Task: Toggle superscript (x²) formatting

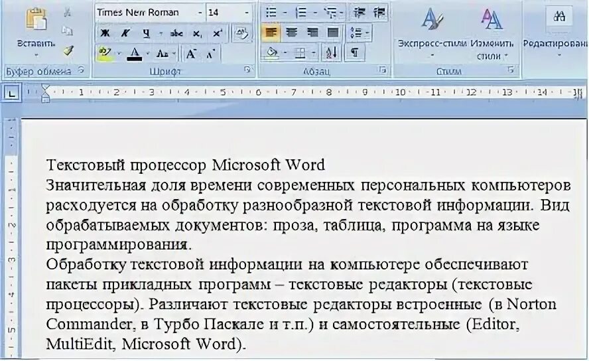Action: point(218,33)
